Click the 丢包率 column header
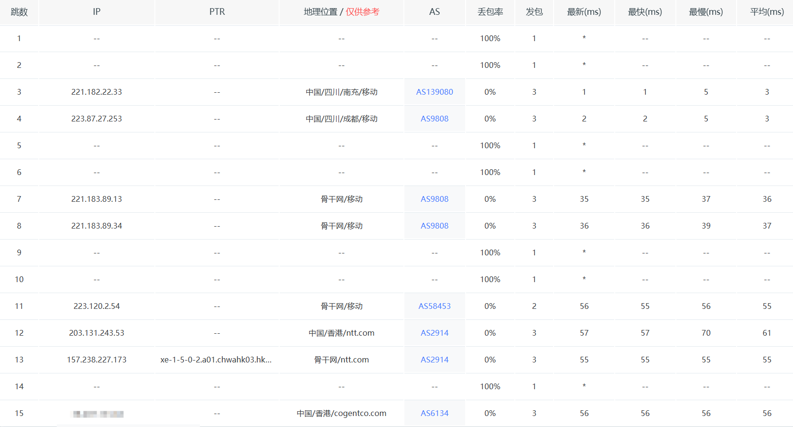The height and width of the screenshot is (427, 793). (490, 12)
